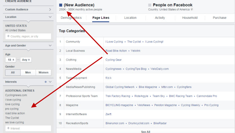
Task: Open the Mtbr.com link
Action: 167,87
